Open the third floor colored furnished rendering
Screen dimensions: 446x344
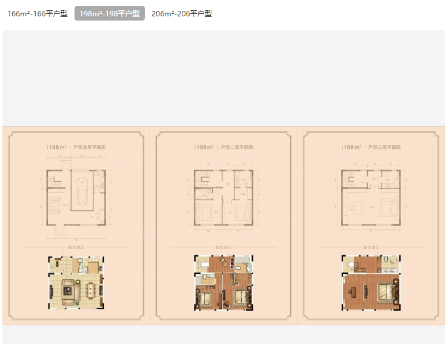point(371,283)
